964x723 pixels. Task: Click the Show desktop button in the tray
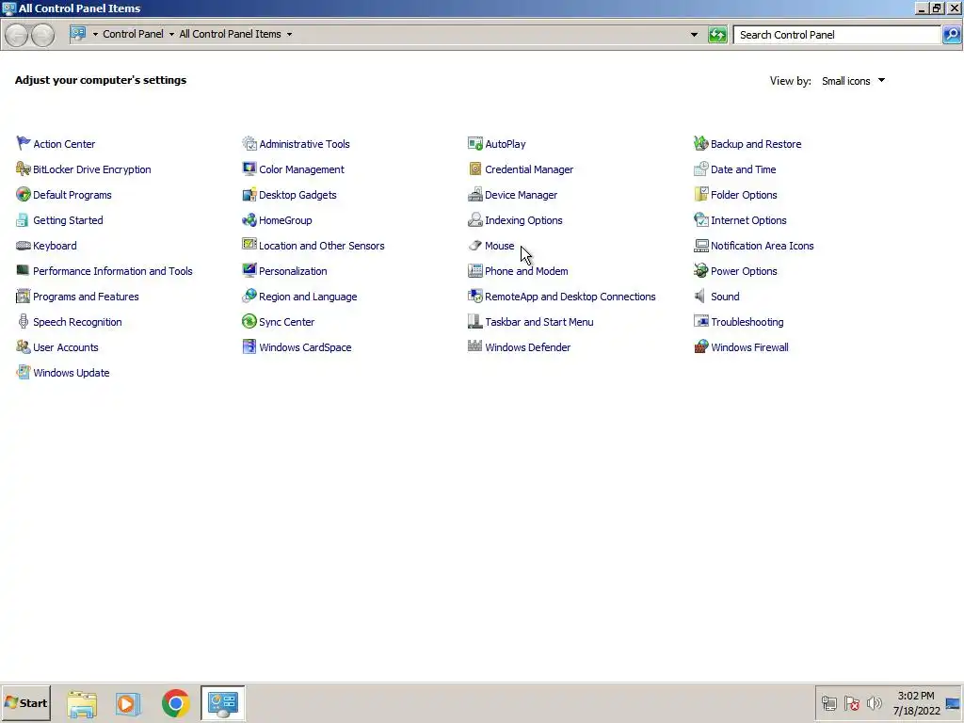[954, 702]
